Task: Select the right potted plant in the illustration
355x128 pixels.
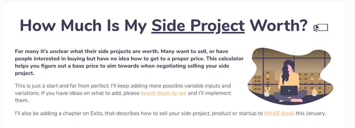Action: [314, 91]
